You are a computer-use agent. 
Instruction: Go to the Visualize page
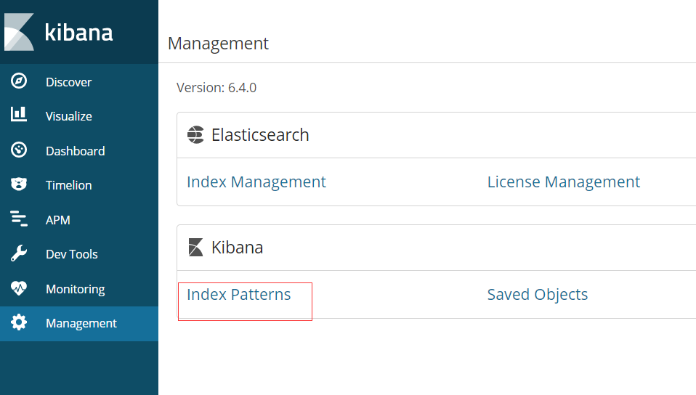(68, 116)
